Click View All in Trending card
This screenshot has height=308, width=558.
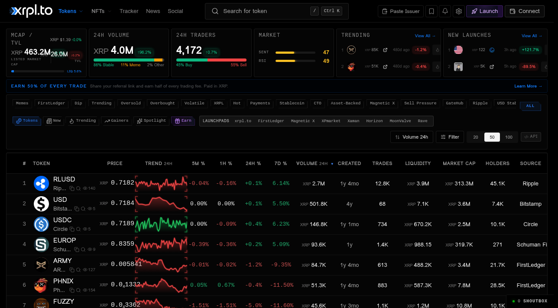(x=425, y=36)
